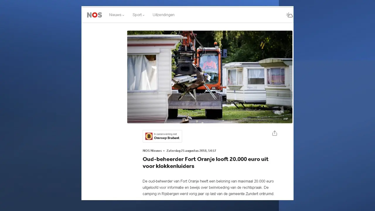Go to the Uitzendingen page

(x=163, y=15)
